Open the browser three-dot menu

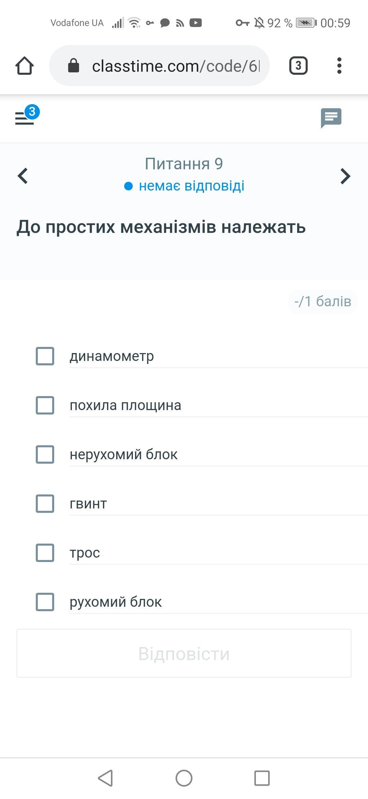[339, 66]
